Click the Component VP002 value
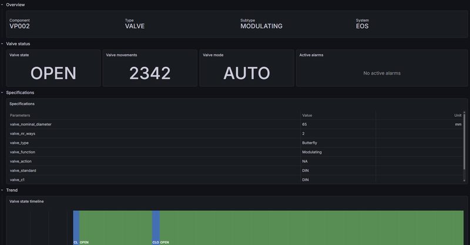Image resolution: width=470 pixels, height=245 pixels. (x=19, y=26)
